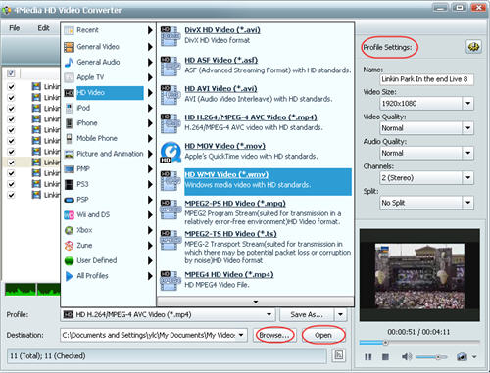Uncheck the last Linkin file checkbox

point(11,195)
